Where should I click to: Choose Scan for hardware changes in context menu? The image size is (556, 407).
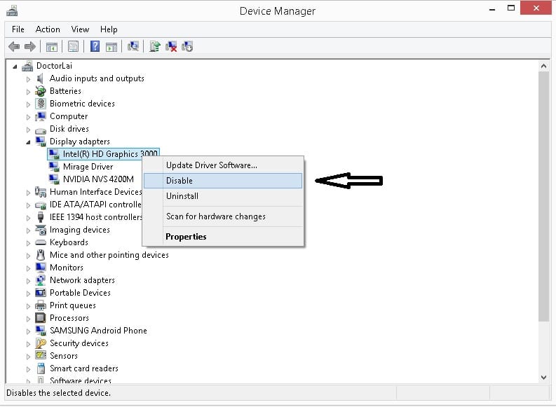(x=223, y=216)
